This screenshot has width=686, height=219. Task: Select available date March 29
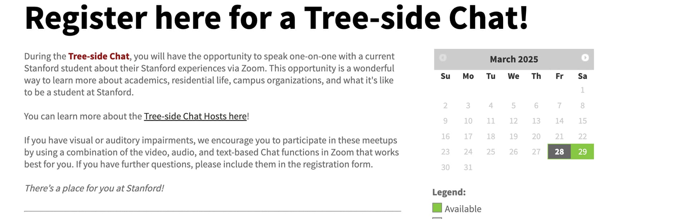(582, 152)
